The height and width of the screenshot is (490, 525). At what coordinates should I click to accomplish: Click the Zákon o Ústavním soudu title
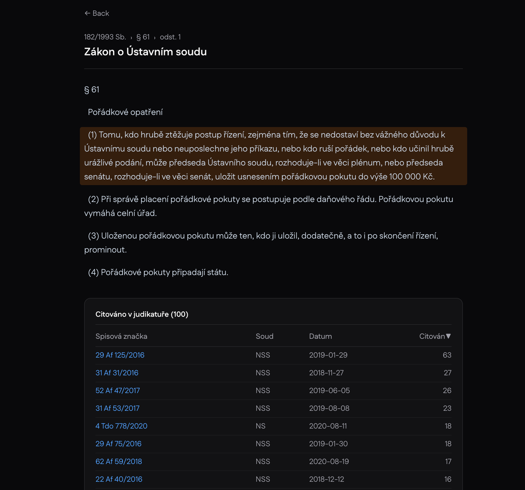click(146, 52)
